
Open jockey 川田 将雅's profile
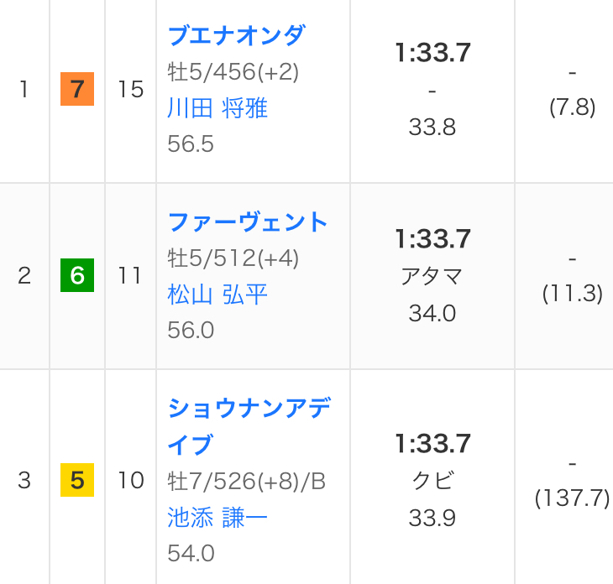coord(217,108)
